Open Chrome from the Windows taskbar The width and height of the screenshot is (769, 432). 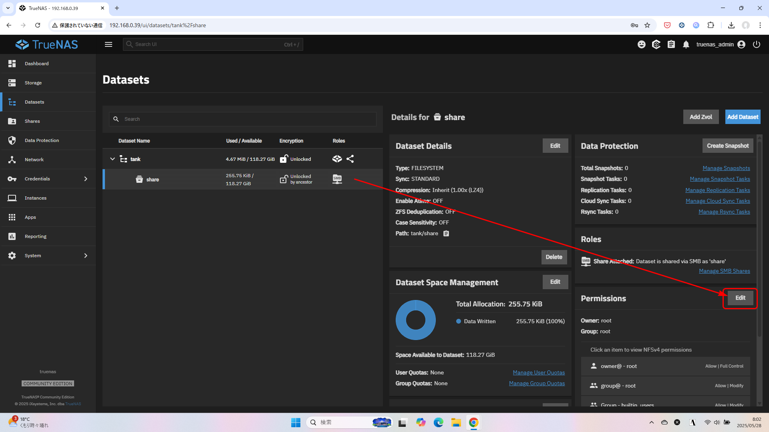tap(473, 422)
